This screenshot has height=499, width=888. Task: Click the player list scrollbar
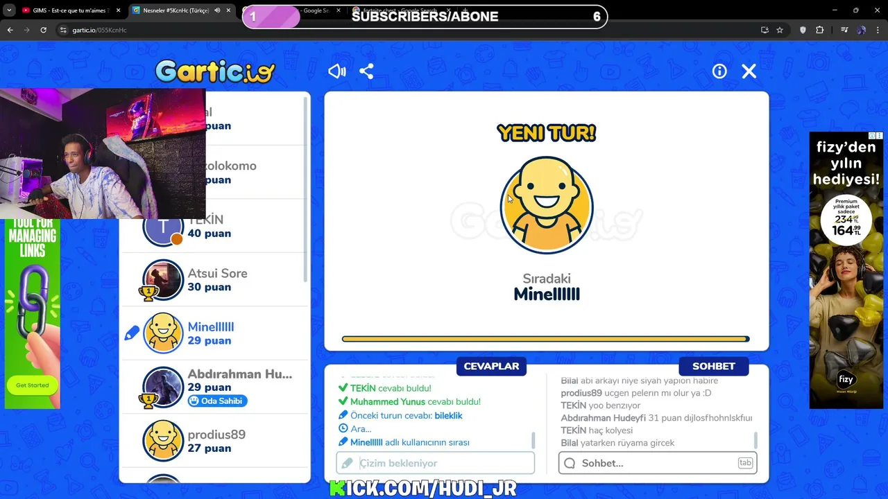[306, 189]
